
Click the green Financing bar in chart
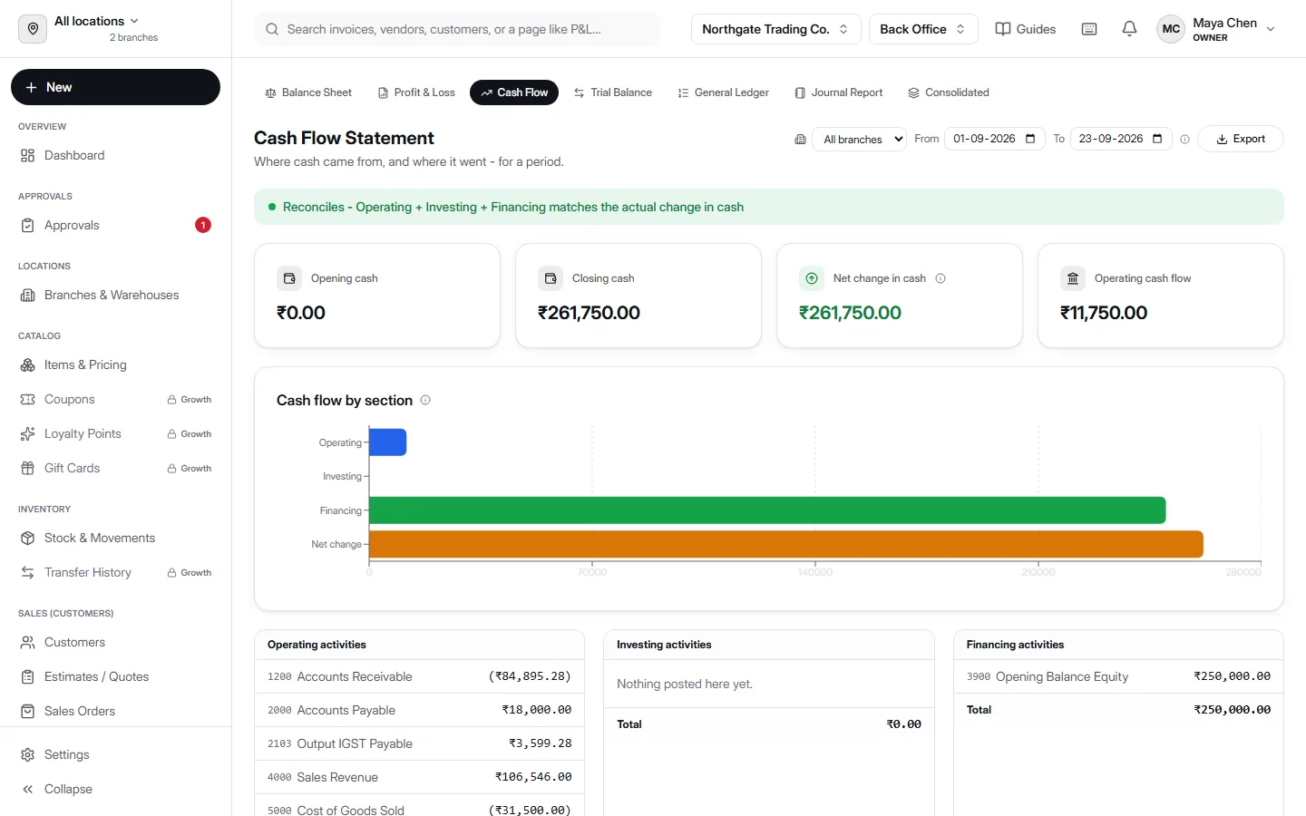tap(767, 510)
